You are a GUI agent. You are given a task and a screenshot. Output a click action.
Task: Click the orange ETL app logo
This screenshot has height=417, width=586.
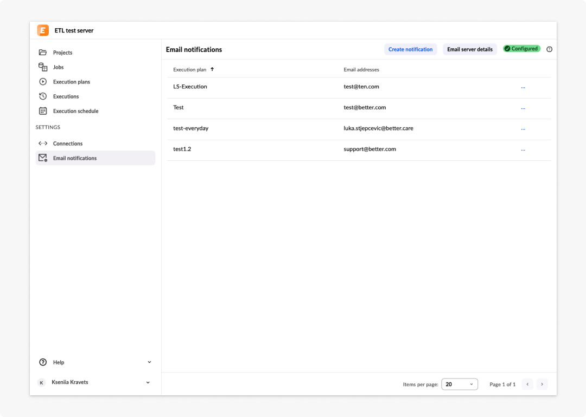(x=43, y=30)
